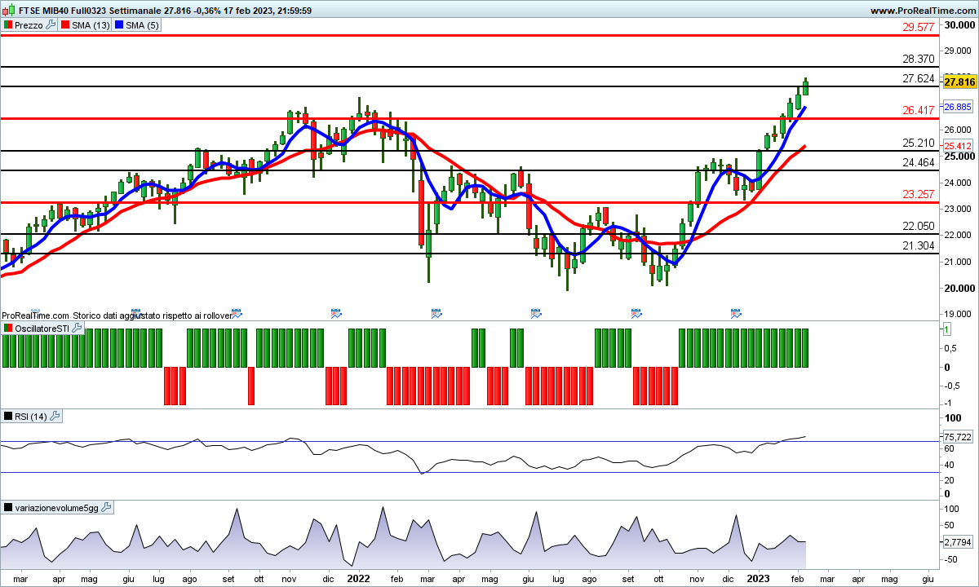Click the RSI value label 75,722
The width and height of the screenshot is (979, 587).
click(958, 437)
